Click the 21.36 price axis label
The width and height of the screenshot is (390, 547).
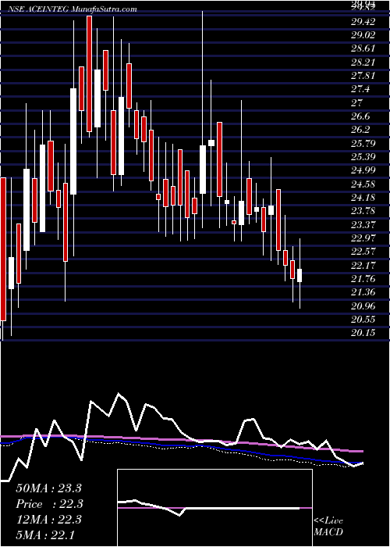click(363, 292)
